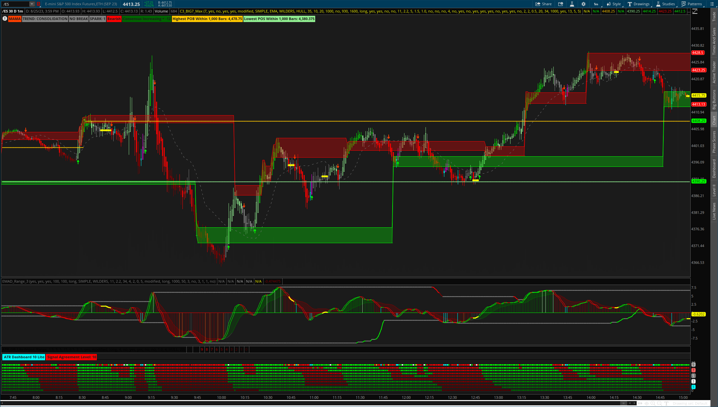Click the Highest POB Within 1,000 Bars label
The image size is (718, 407).
[207, 19]
